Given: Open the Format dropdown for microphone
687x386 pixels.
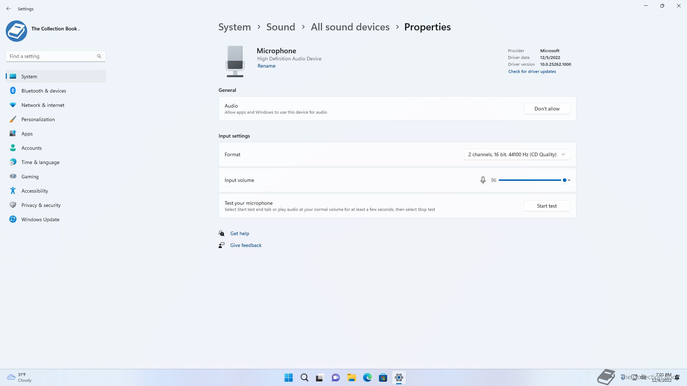Looking at the screenshot, I should point(517,154).
